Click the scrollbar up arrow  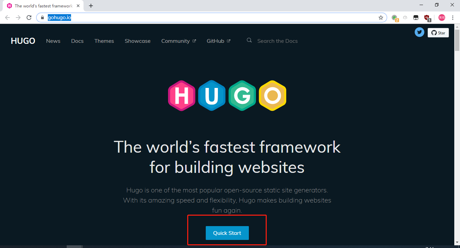(457, 27)
